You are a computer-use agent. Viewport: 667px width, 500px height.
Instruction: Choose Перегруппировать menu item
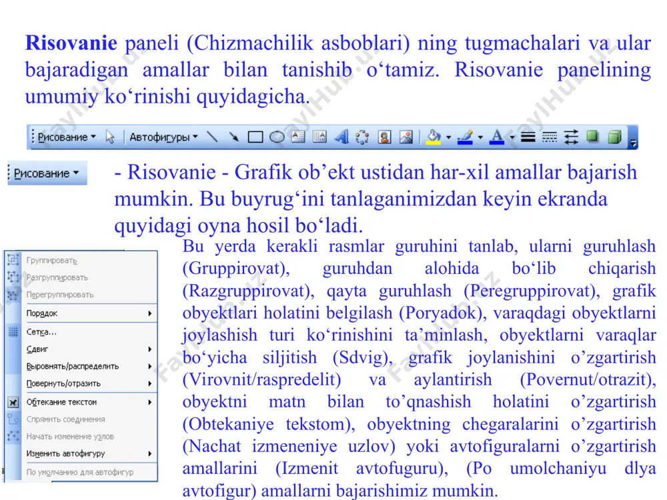click(x=81, y=295)
